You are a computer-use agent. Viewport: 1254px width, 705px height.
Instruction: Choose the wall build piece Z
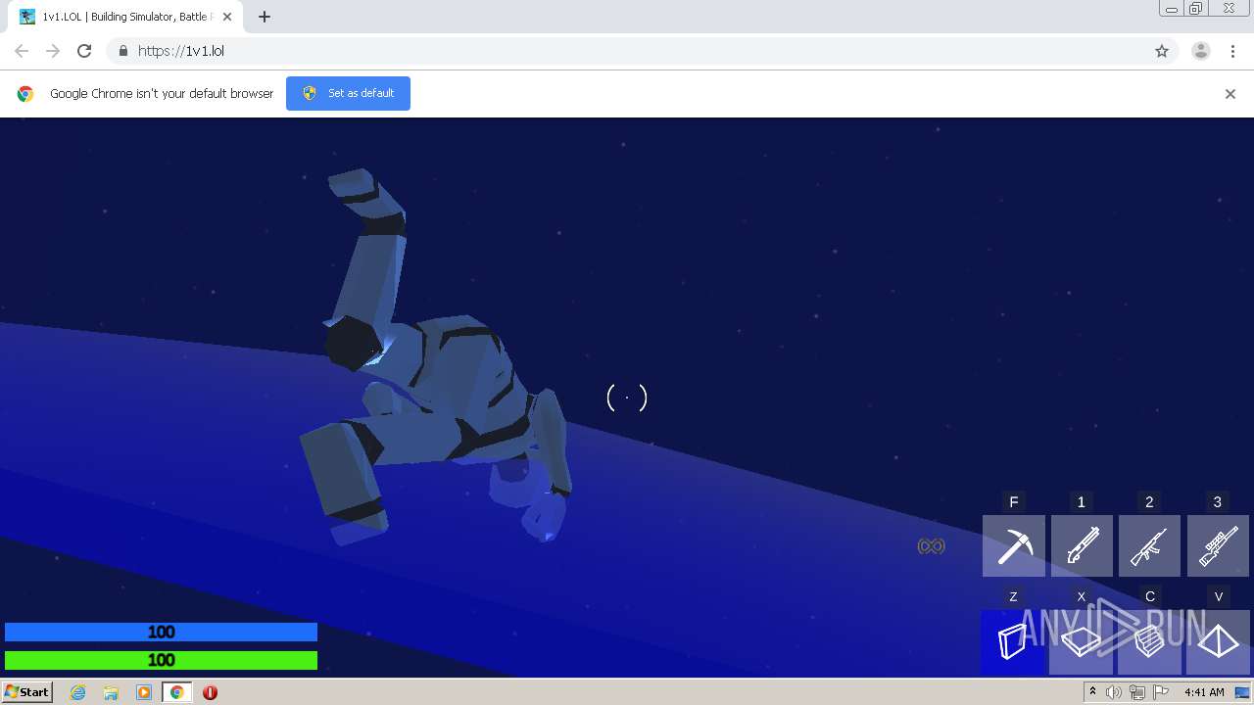coord(1013,642)
